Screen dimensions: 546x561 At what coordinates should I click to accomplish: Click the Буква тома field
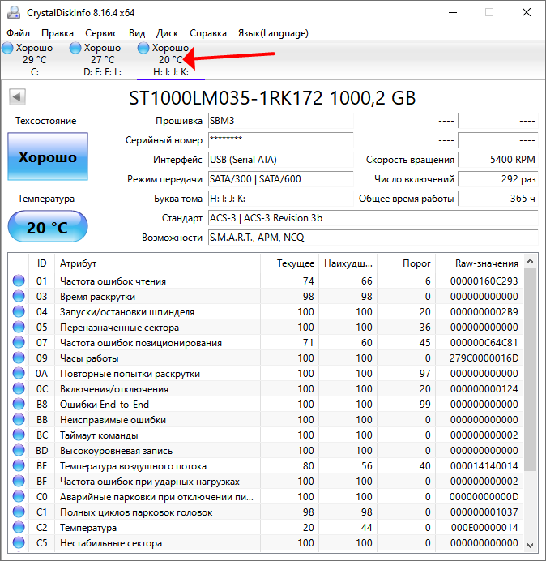[280, 199]
